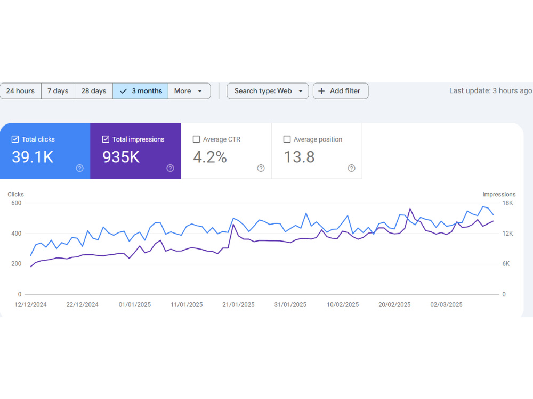Enable the Average position checkbox

tap(287, 139)
